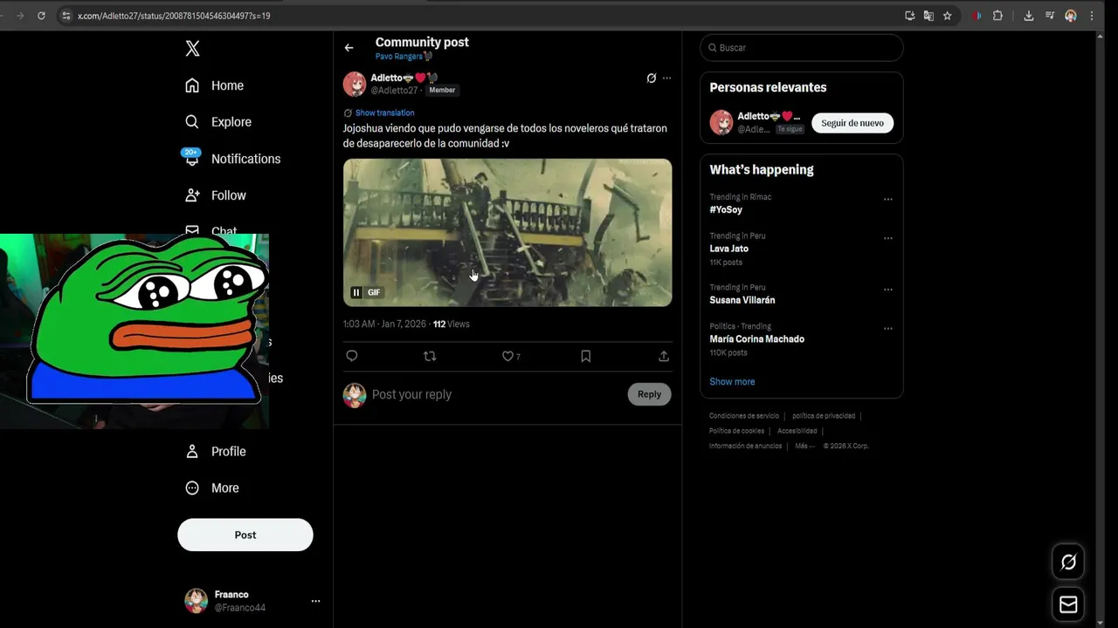1118x628 pixels.
Task: Open the Susana Villarán trend
Action: (742, 300)
